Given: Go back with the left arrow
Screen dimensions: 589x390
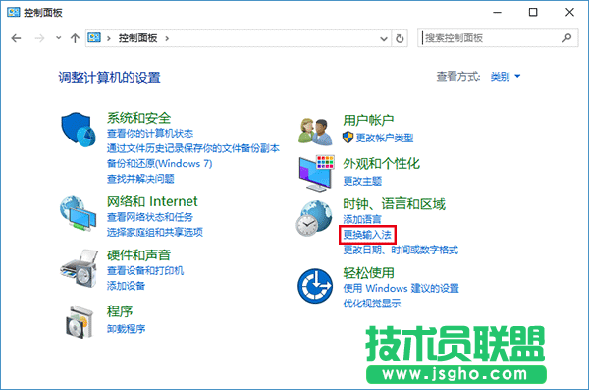Looking at the screenshot, I should pos(16,38).
